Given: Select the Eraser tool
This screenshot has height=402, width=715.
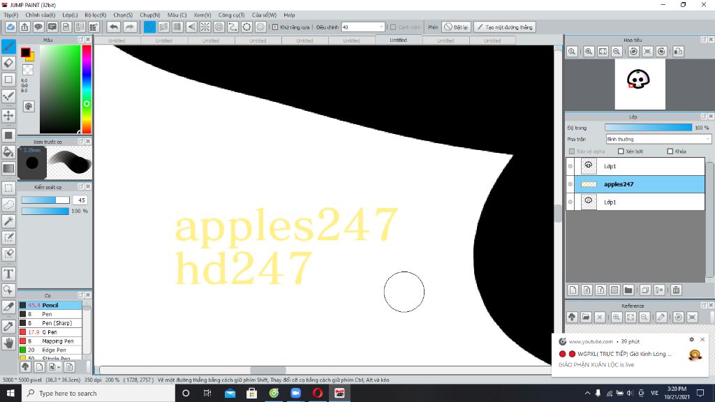Looking at the screenshot, I should (8, 63).
